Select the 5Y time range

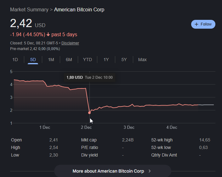coord(124,60)
